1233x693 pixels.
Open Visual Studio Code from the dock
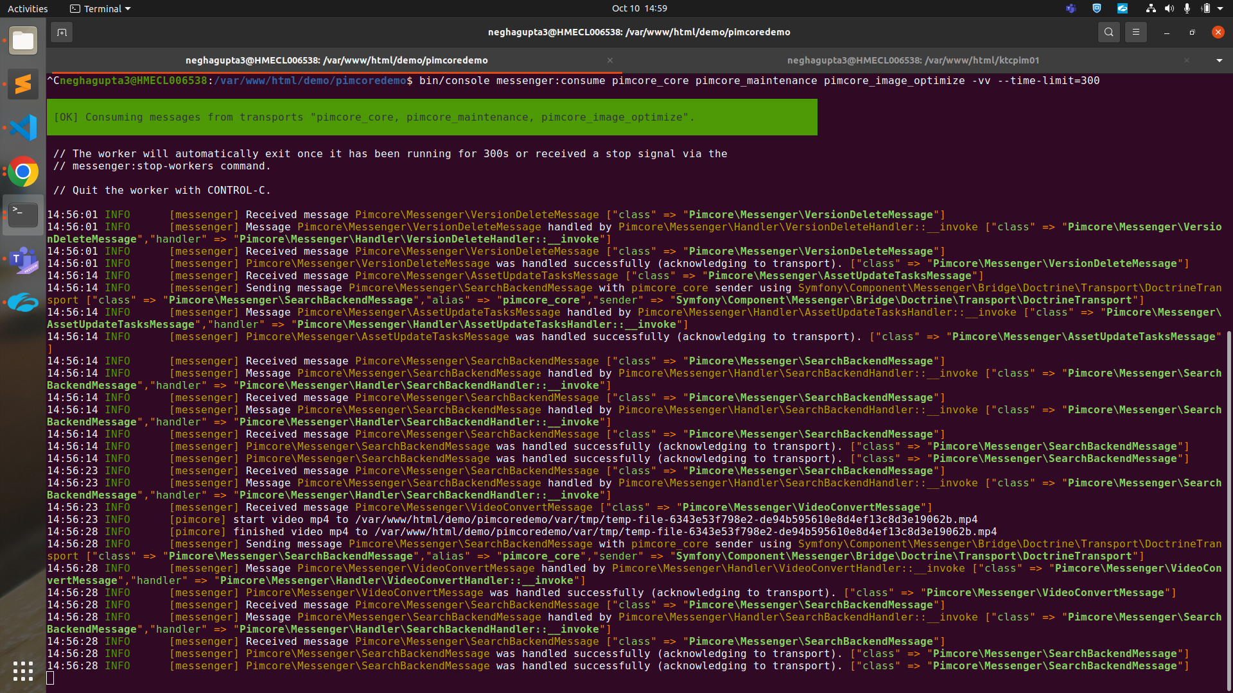click(x=23, y=128)
